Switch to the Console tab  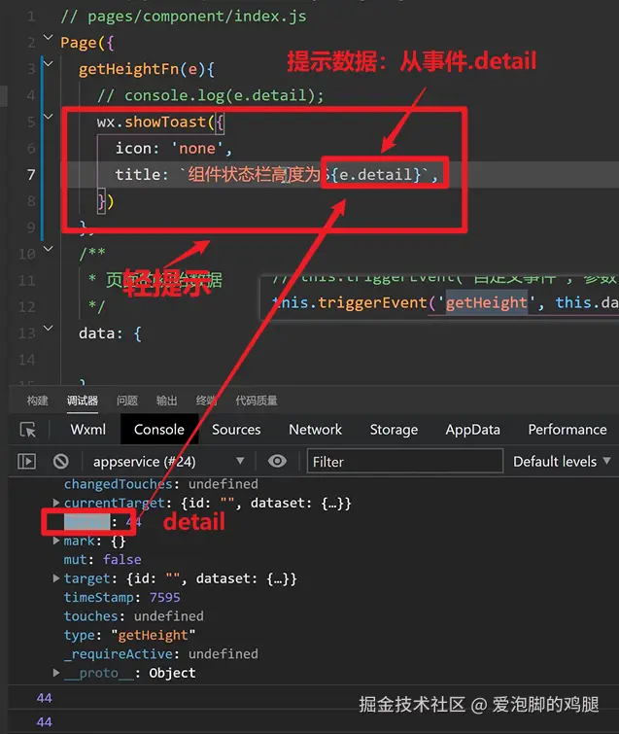[x=159, y=430]
